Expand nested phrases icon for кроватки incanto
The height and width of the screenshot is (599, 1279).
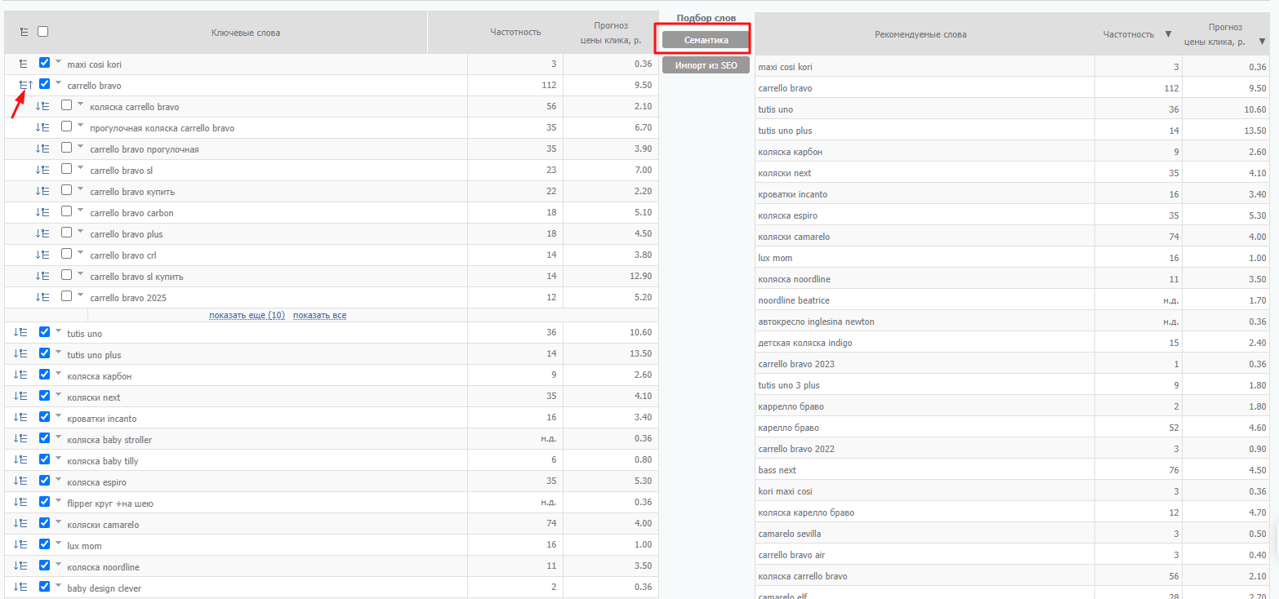click(21, 417)
